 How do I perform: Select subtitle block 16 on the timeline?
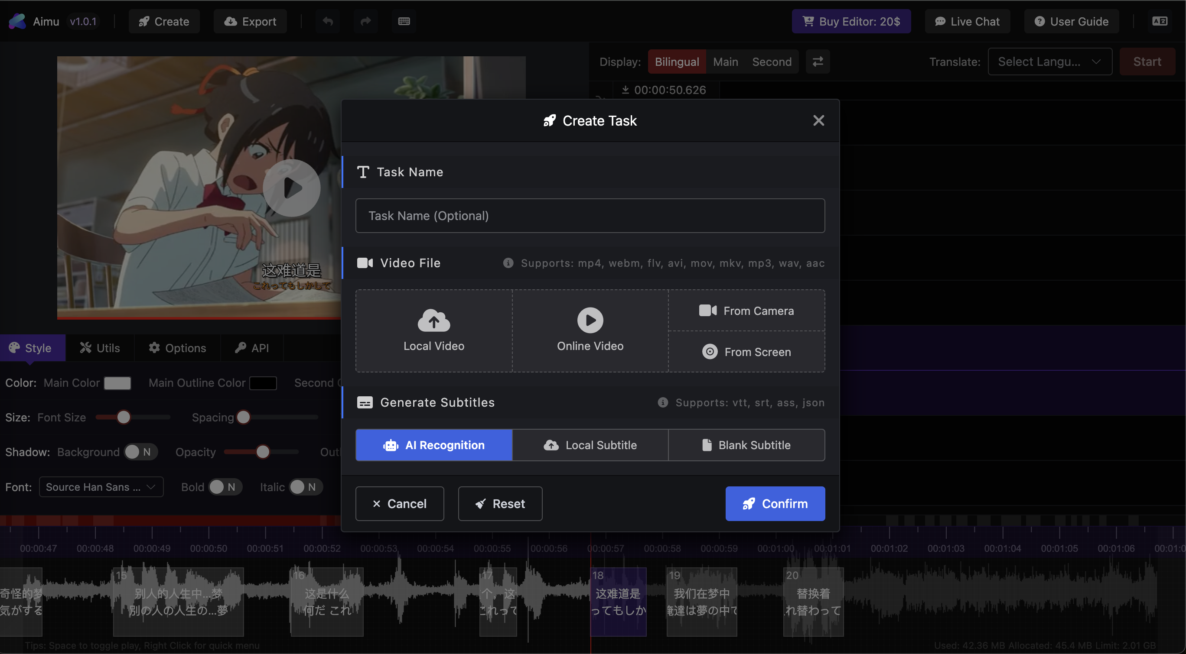(327, 602)
